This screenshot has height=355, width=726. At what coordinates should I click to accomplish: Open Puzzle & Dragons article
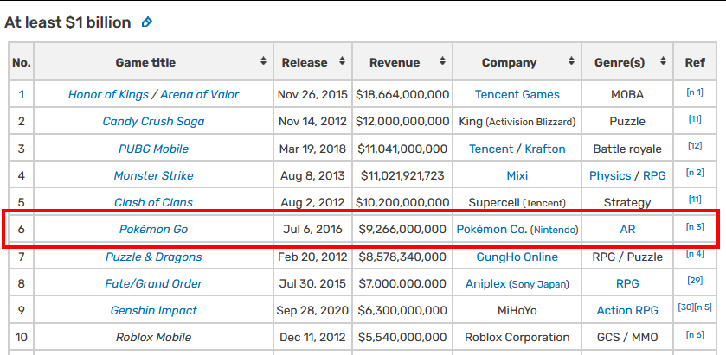point(154,257)
